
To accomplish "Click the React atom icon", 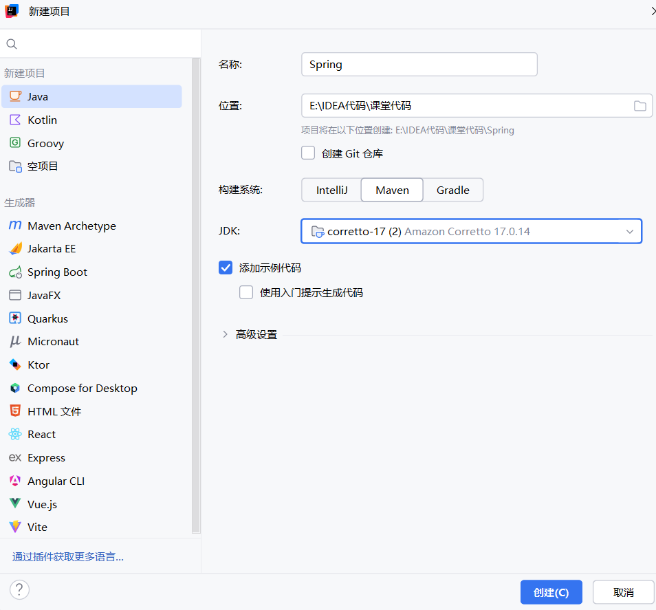I will [x=15, y=434].
